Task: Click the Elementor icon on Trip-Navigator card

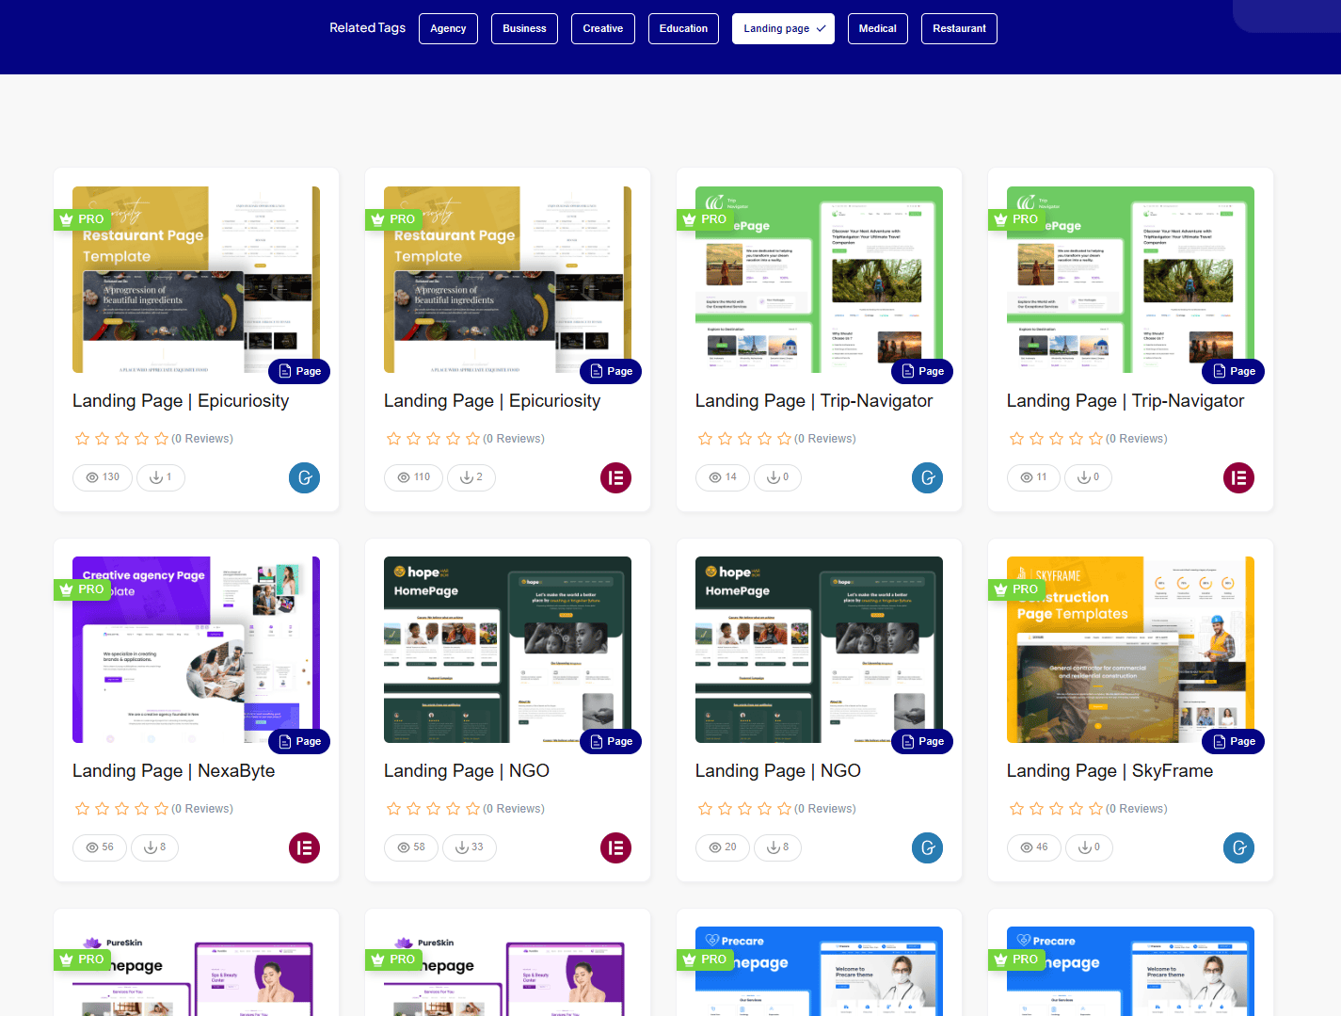Action: (1238, 477)
